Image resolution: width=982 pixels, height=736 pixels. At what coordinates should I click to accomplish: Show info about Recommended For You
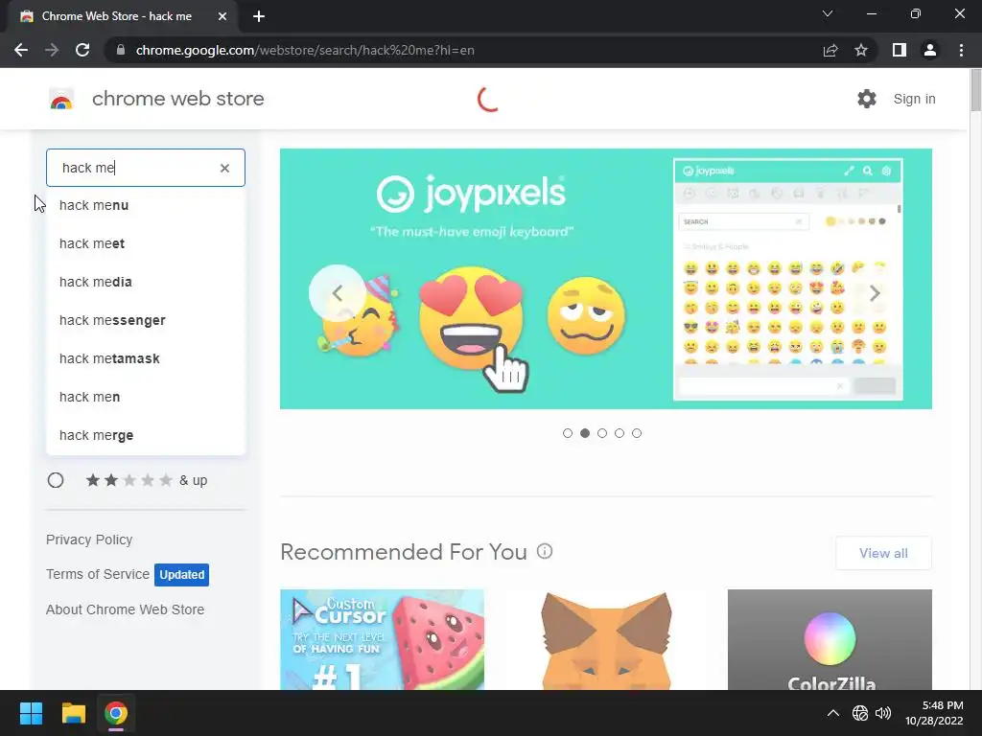click(545, 551)
